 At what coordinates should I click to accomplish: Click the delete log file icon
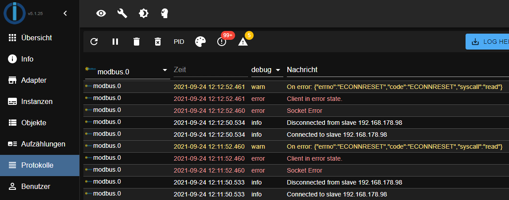[x=157, y=42]
